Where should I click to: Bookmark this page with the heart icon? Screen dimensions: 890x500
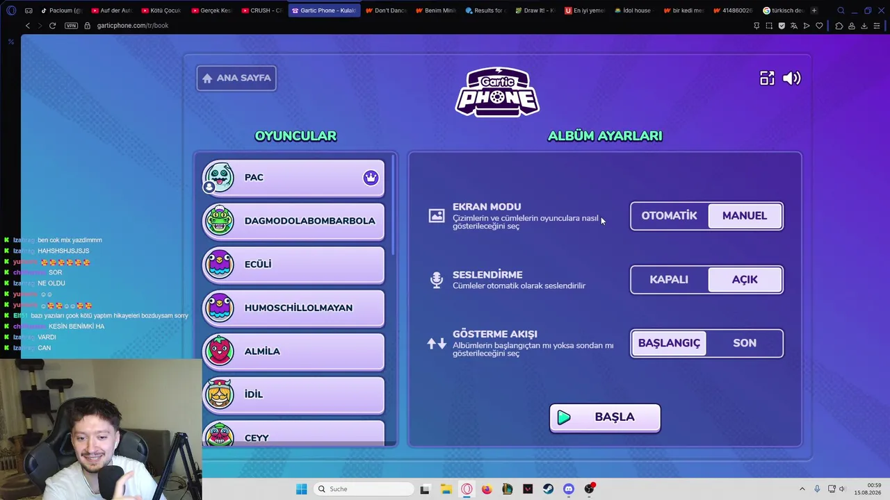pyautogui.click(x=819, y=26)
